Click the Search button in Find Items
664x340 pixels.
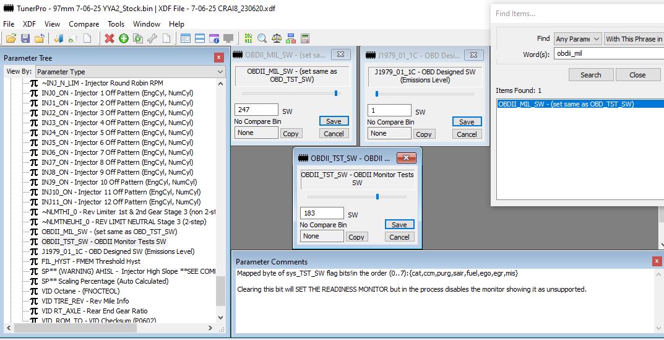[x=590, y=75]
